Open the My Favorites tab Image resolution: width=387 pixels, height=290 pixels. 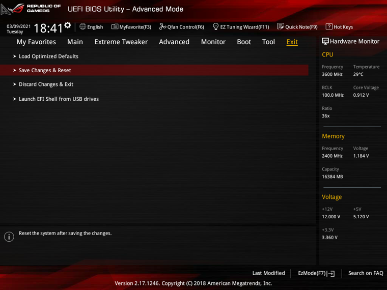(x=36, y=42)
